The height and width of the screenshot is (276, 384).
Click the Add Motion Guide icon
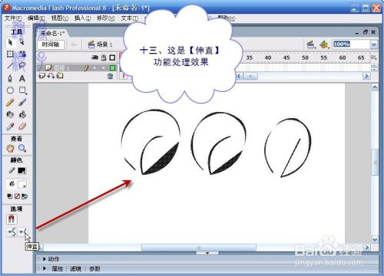pos(51,76)
